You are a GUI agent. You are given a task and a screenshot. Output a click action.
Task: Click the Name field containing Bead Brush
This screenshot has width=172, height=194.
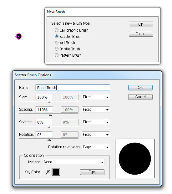73,88
